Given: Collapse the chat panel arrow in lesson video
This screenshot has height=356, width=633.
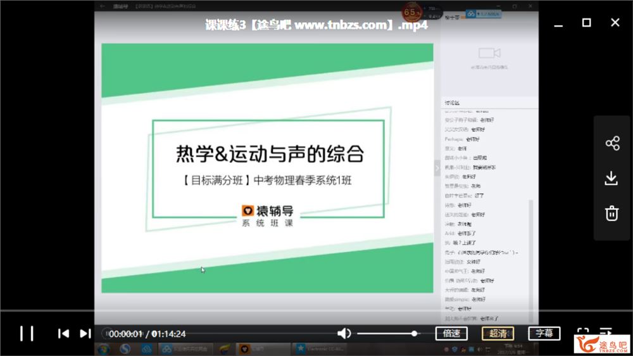Looking at the screenshot, I should [x=437, y=168].
